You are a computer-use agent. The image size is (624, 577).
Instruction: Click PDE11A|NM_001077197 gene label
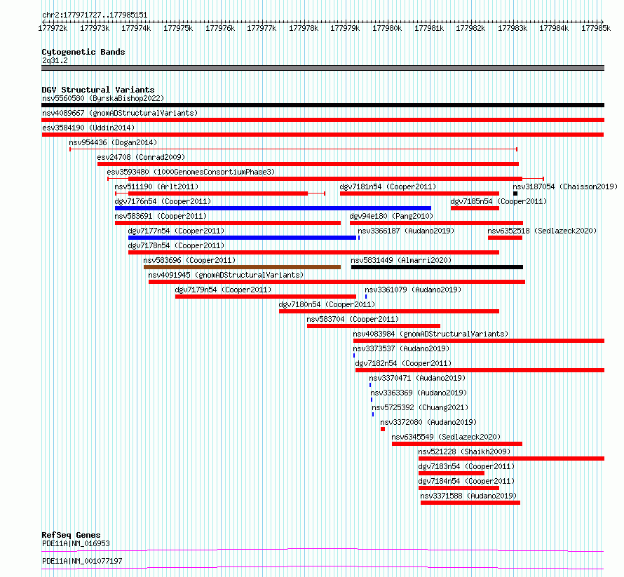click(x=82, y=561)
